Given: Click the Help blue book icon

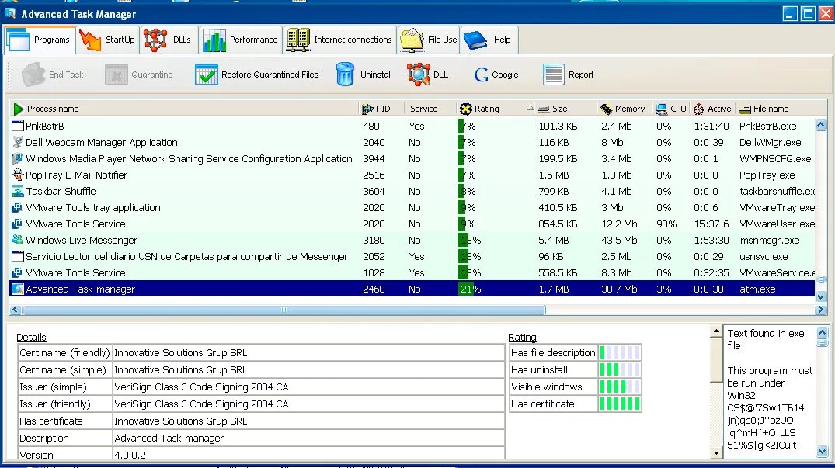Looking at the screenshot, I should click(x=475, y=40).
